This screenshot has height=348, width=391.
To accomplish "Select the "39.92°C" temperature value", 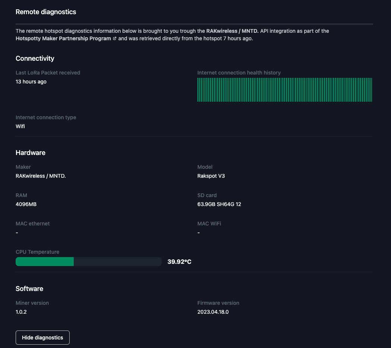I will [179, 262].
